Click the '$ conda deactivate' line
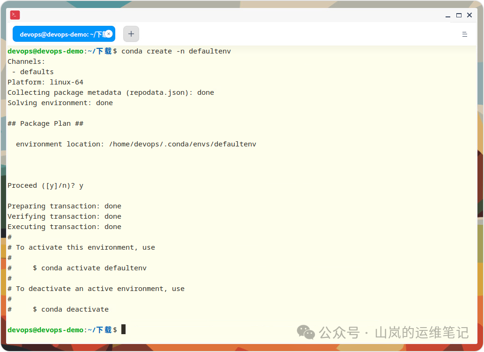This screenshot has width=484, height=352. (71, 309)
